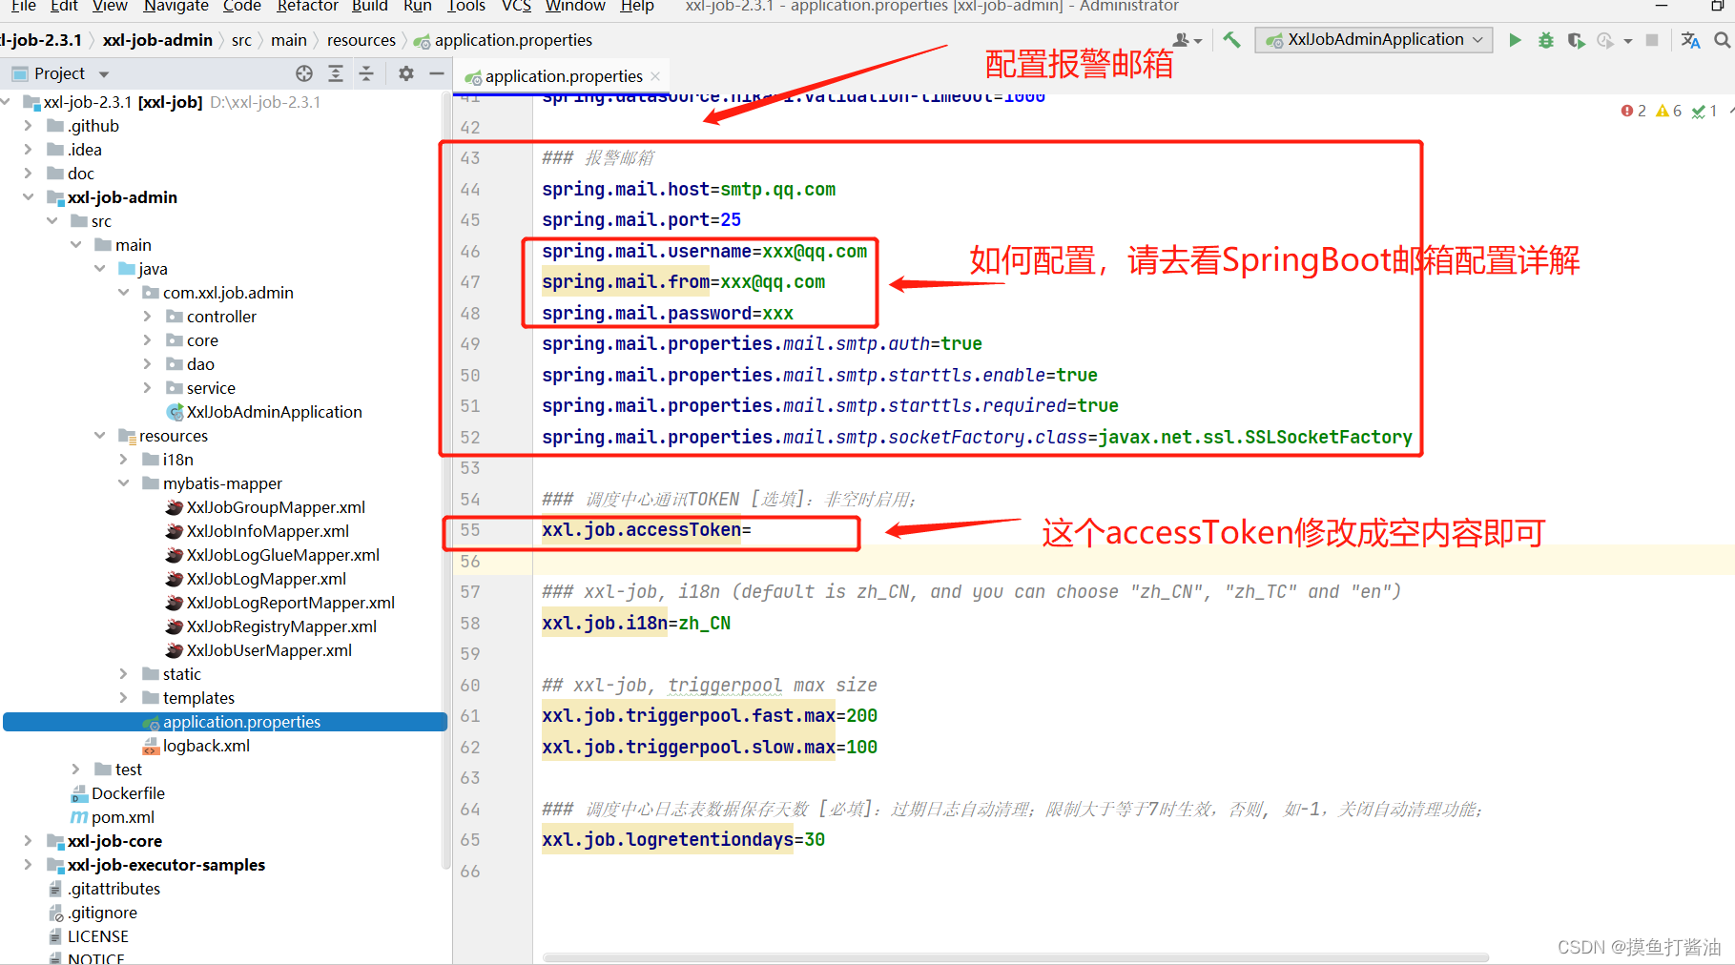This screenshot has width=1735, height=965.
Task: Select XxlJobInfoMapper.xml file
Action: [x=258, y=531]
